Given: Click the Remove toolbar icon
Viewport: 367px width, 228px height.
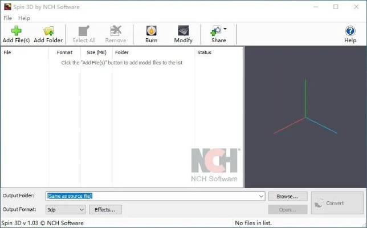Looking at the screenshot, I should click(x=116, y=31).
